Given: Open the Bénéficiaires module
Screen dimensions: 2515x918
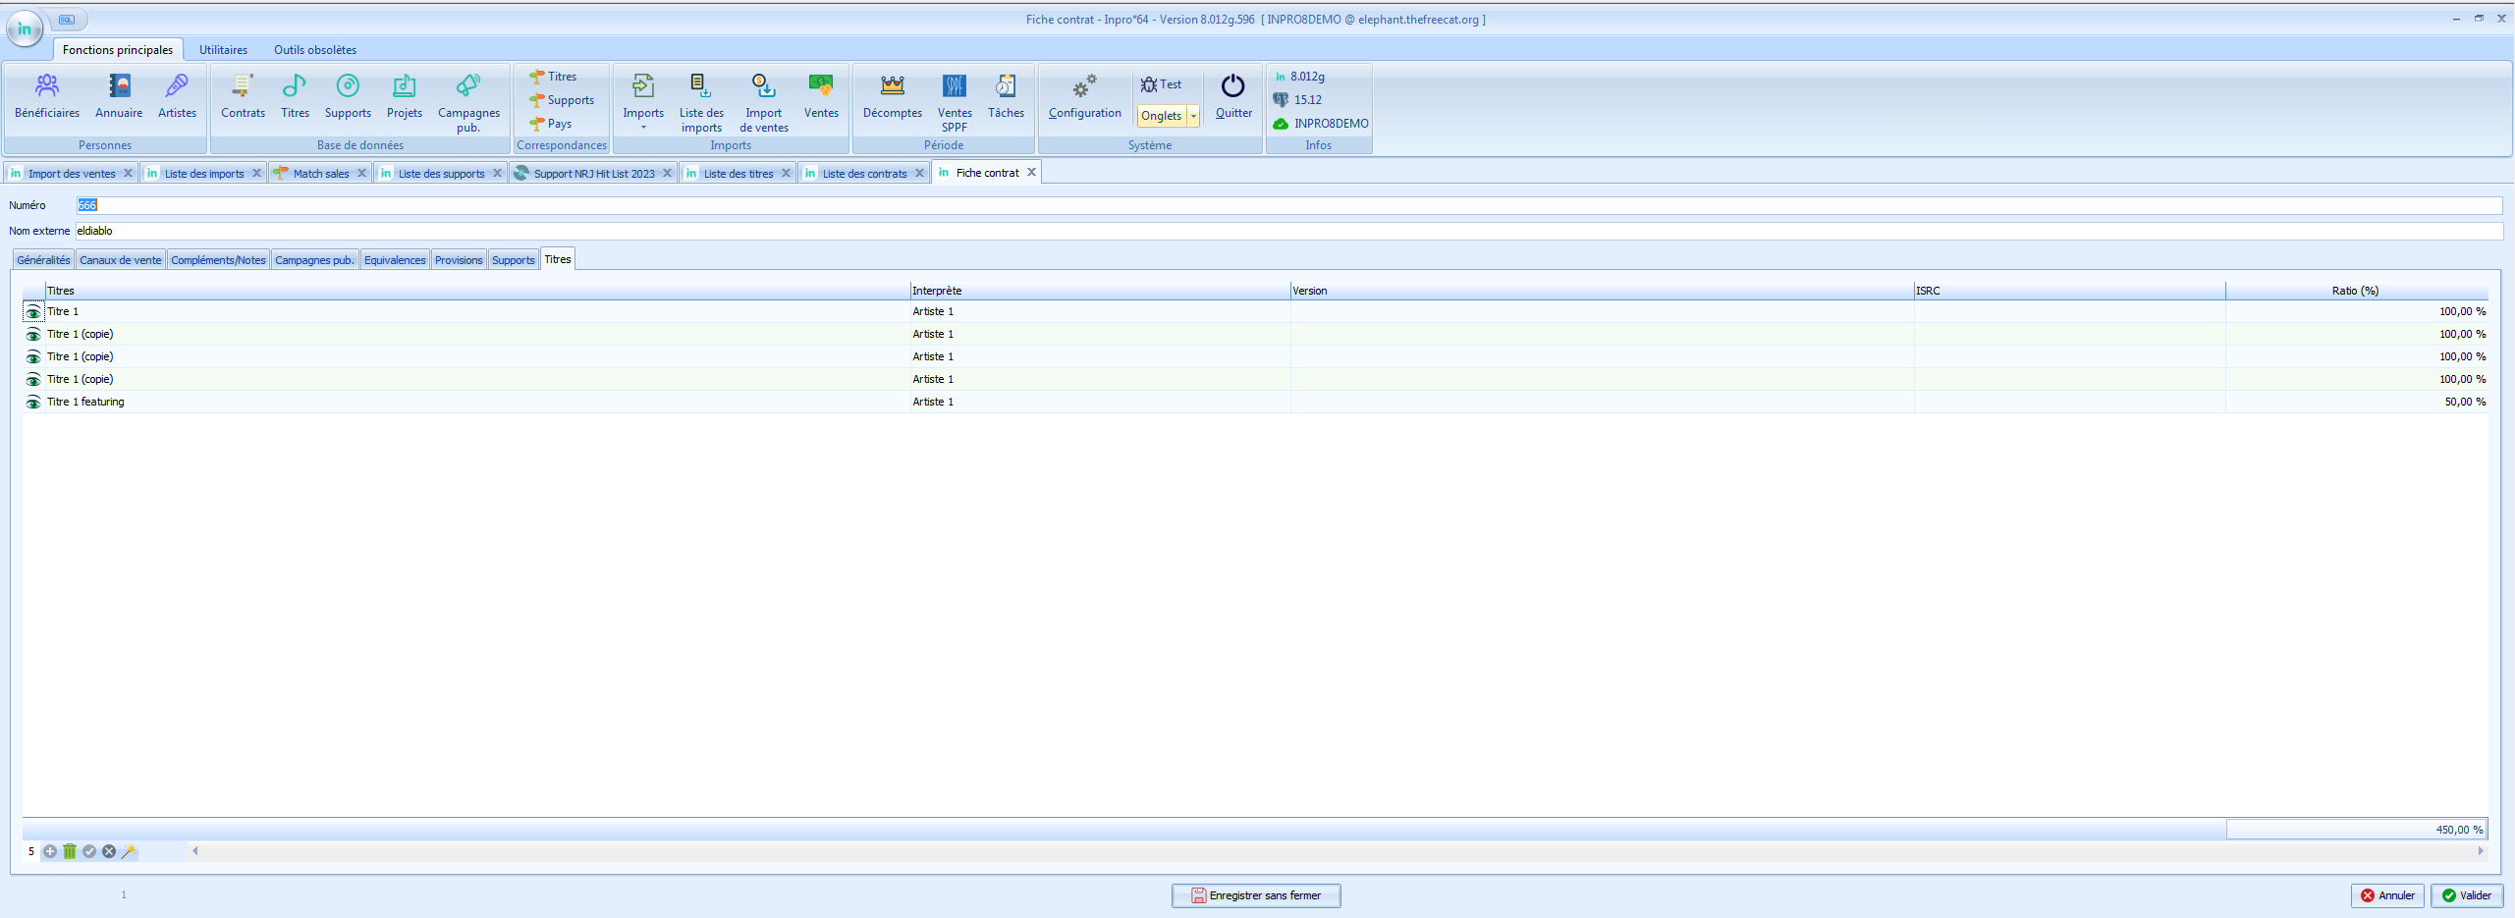Looking at the screenshot, I should click(47, 96).
